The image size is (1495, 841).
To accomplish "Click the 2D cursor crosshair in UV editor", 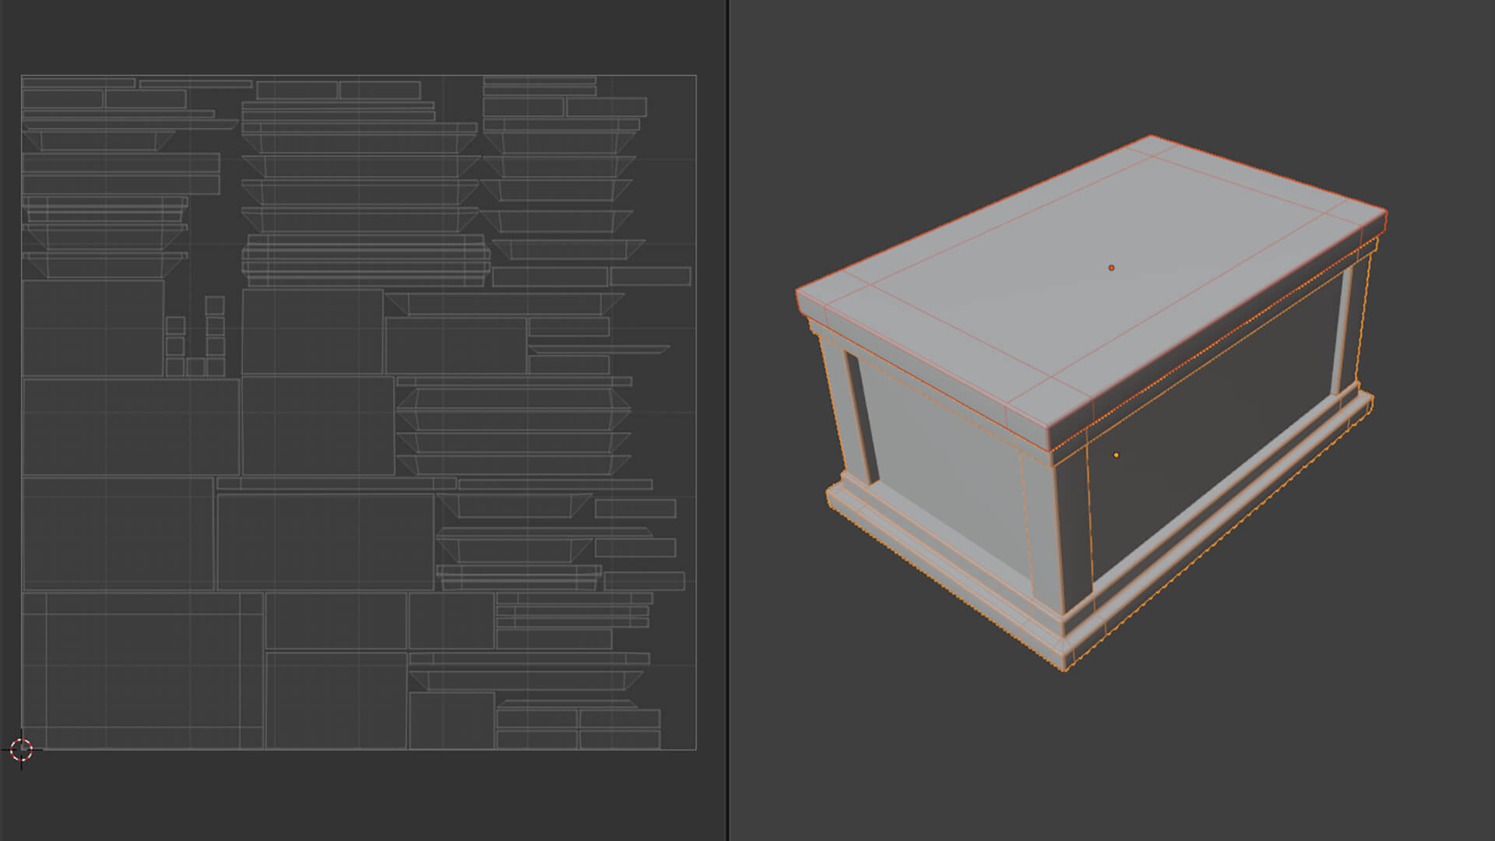I will pyautogui.click(x=22, y=750).
